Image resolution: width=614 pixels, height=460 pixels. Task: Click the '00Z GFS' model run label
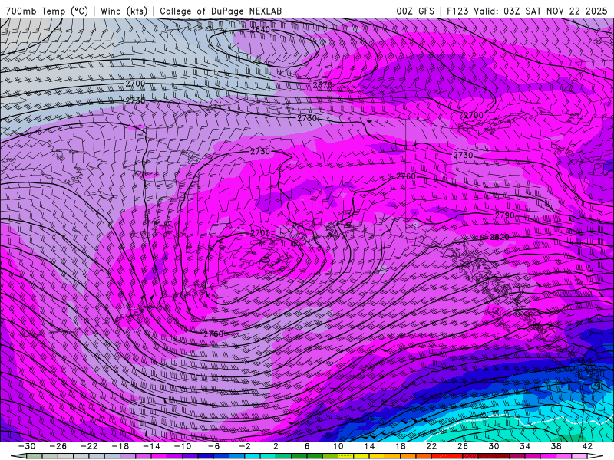coord(415,11)
